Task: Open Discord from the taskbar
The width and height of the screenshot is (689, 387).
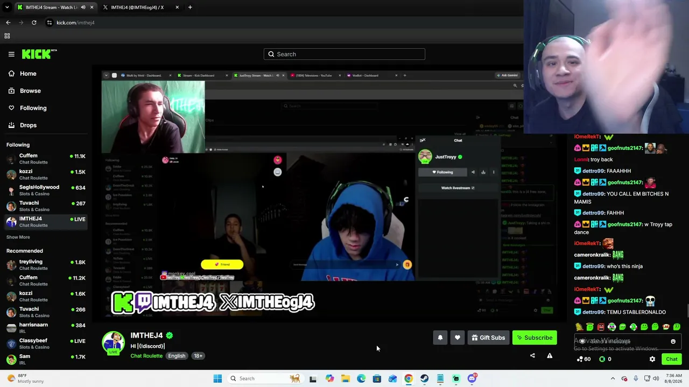Action: (472, 378)
